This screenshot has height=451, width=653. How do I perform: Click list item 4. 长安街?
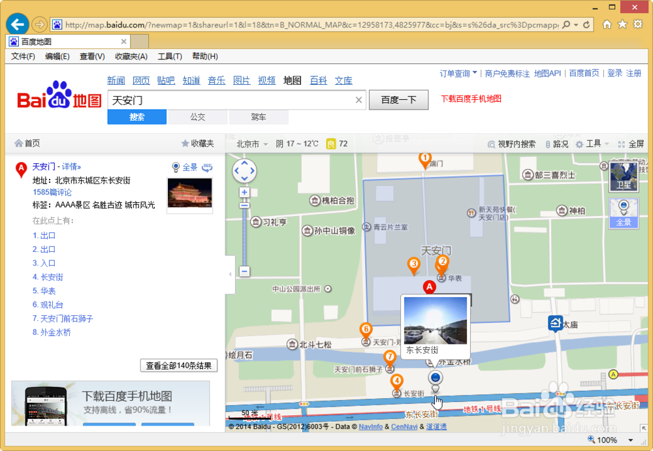pos(48,277)
